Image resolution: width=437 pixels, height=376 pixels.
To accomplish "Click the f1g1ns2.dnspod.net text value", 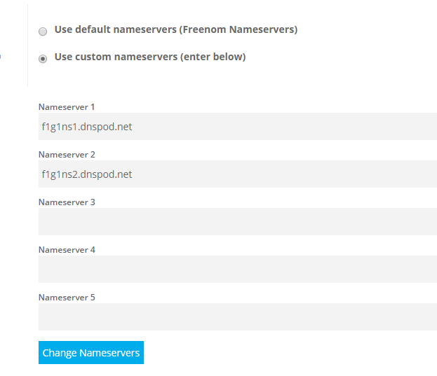I will click(87, 174).
